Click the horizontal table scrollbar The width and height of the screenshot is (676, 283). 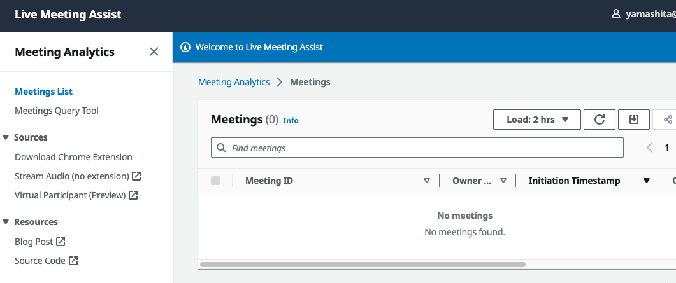point(363,265)
